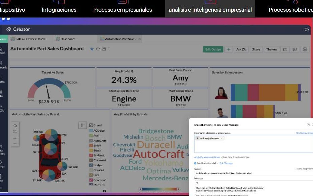Toggle Dodge in the brand legend
313x196 pixels.
coord(91,165)
